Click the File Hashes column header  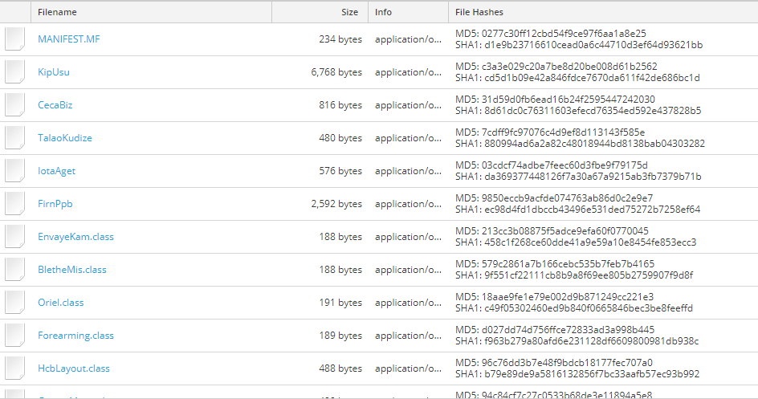point(479,12)
